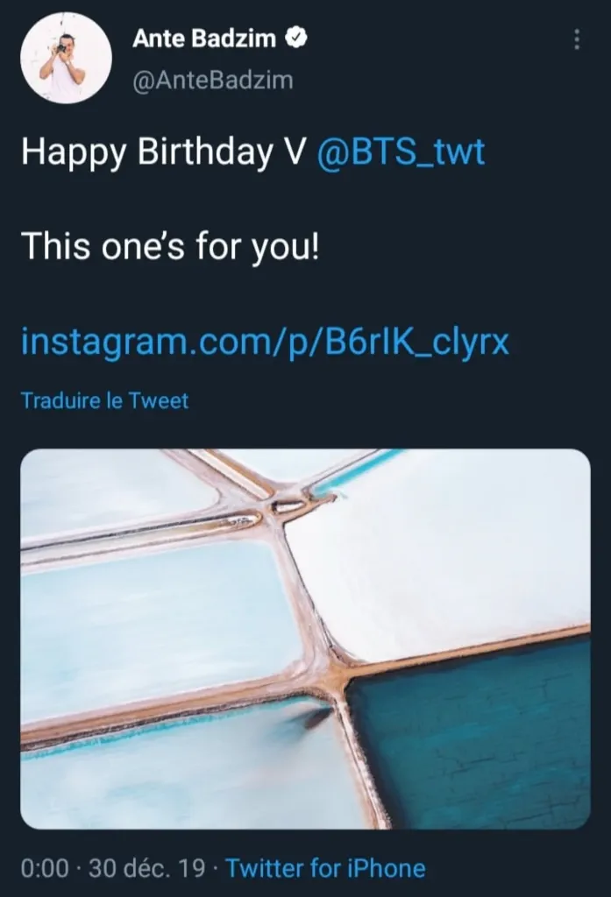Viewport: 611px width, 897px height.
Task: Click the letter "V" in the tweet
Action: tap(294, 152)
